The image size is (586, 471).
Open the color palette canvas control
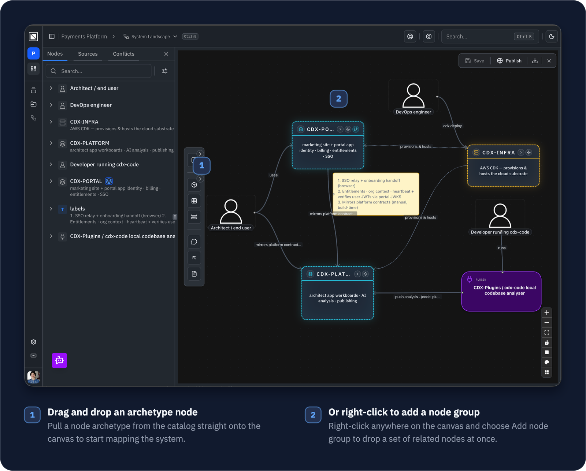coord(547,362)
